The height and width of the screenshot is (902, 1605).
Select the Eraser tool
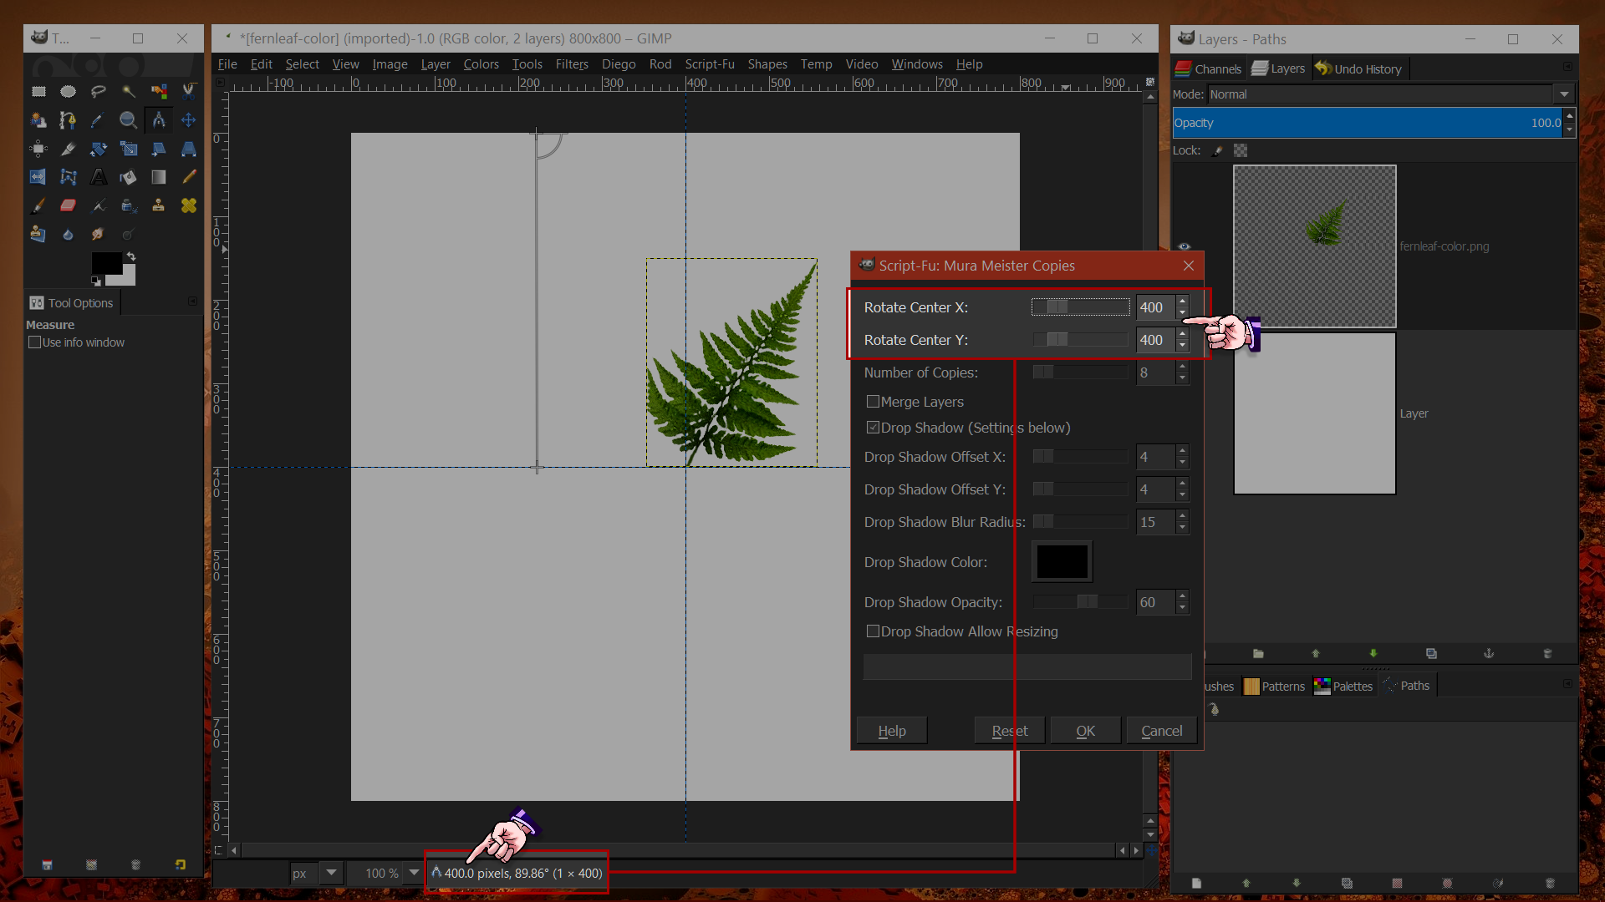pos(69,205)
